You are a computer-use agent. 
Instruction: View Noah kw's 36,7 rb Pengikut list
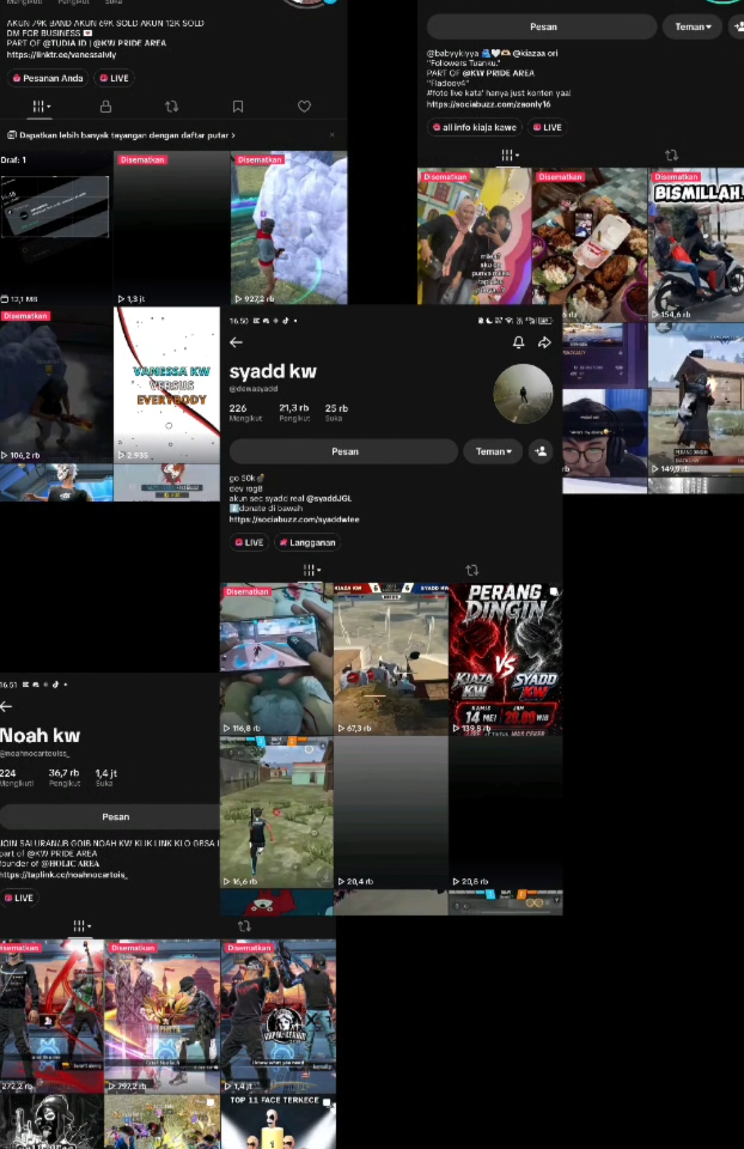tap(64, 777)
